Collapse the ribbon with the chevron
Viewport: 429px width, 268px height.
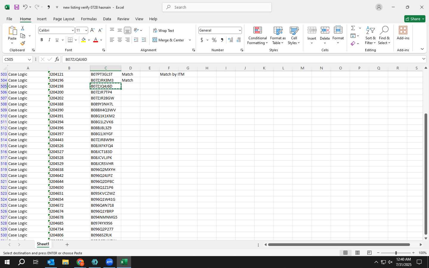[x=422, y=49]
